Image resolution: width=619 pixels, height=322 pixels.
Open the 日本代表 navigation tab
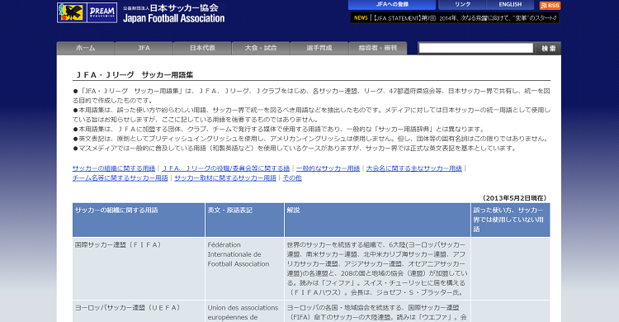(x=202, y=48)
